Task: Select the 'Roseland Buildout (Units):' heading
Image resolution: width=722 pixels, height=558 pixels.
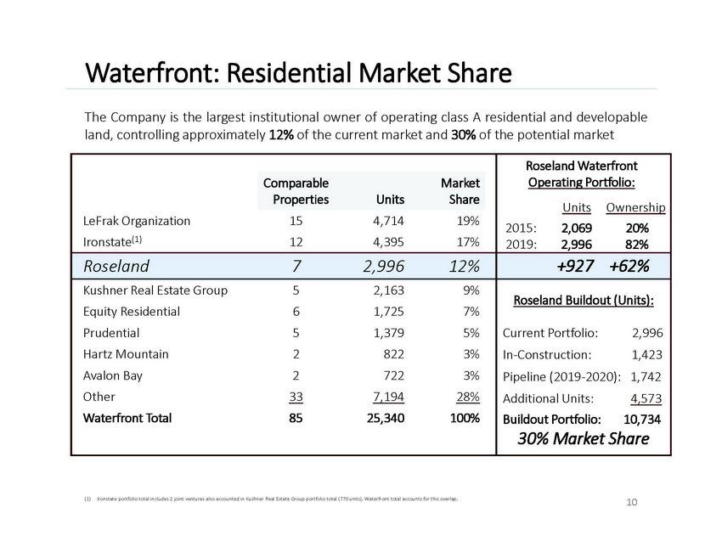Action: pyautogui.click(x=584, y=301)
